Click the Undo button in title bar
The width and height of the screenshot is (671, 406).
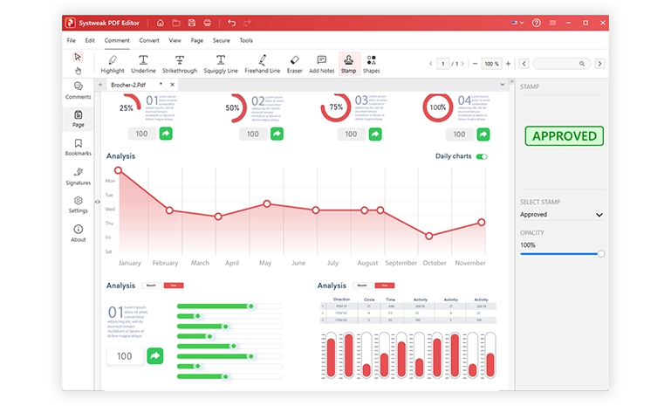pyautogui.click(x=231, y=22)
